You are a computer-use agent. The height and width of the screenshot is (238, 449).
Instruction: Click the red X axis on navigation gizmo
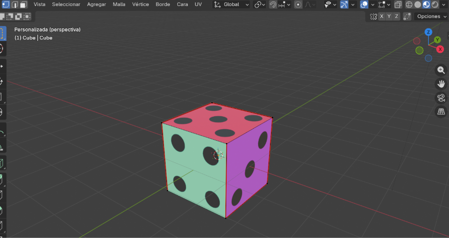click(x=440, y=49)
